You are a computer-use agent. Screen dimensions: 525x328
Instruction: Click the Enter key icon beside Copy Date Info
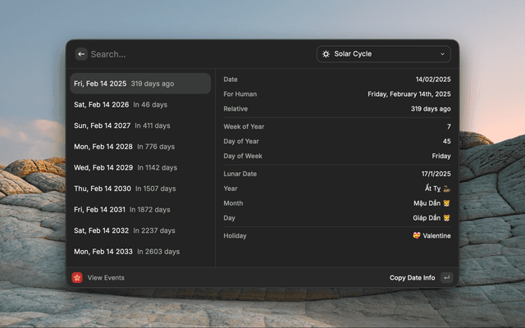(446, 278)
